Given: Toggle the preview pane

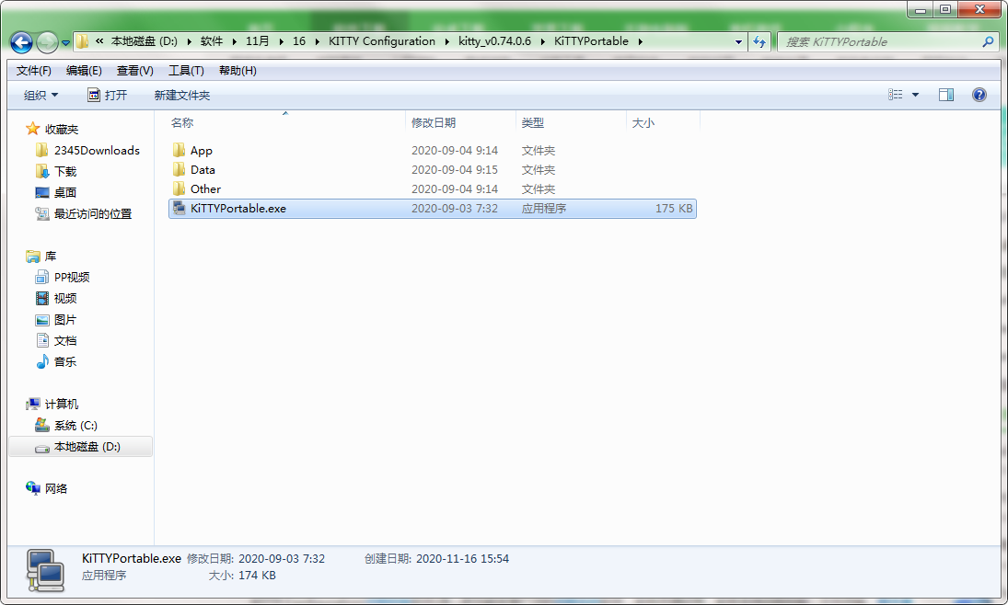Looking at the screenshot, I should [x=946, y=95].
